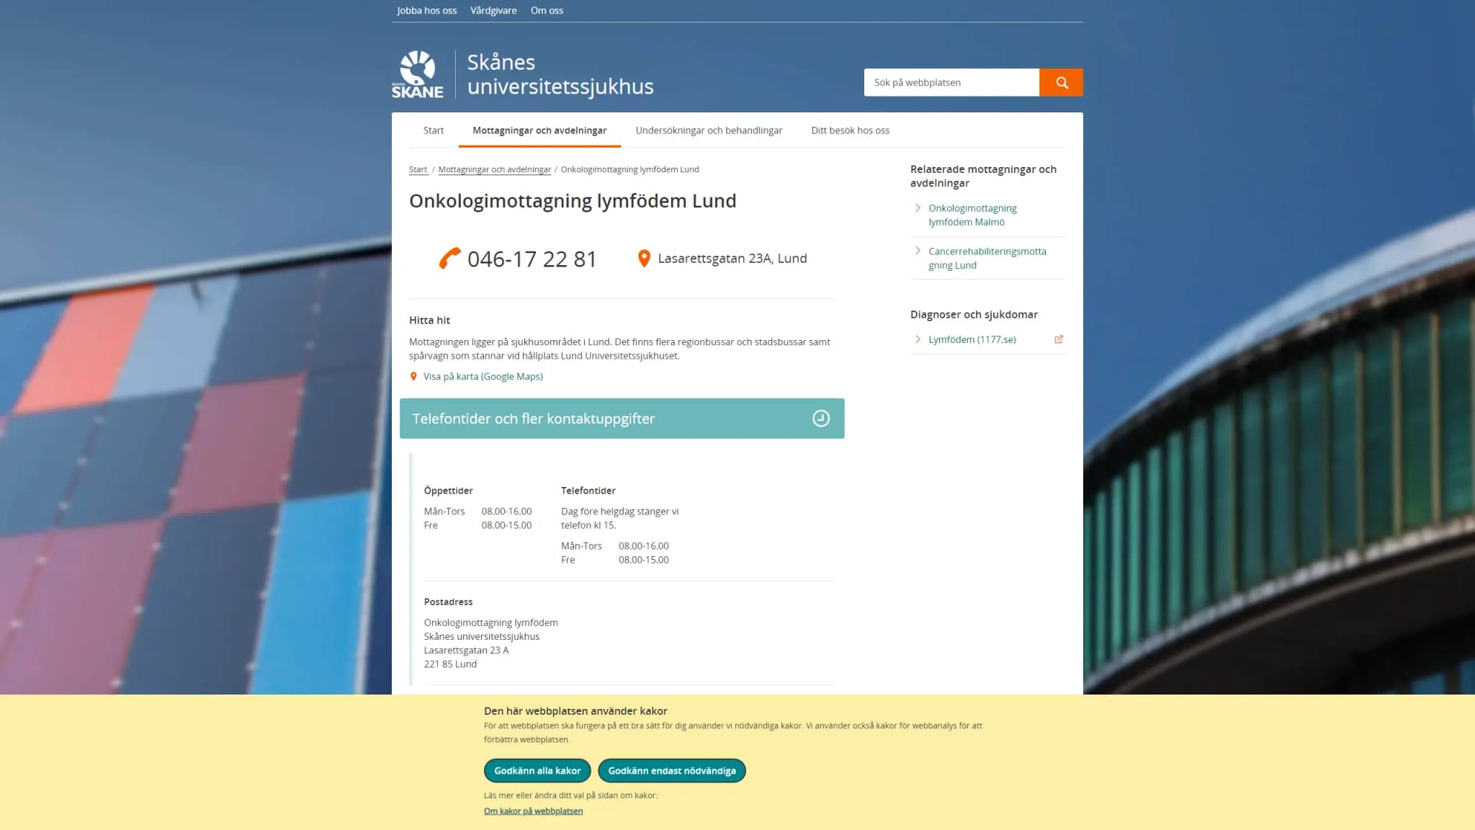Click the 221 85 Lund postal line
The width and height of the screenshot is (1475, 830).
(450, 664)
